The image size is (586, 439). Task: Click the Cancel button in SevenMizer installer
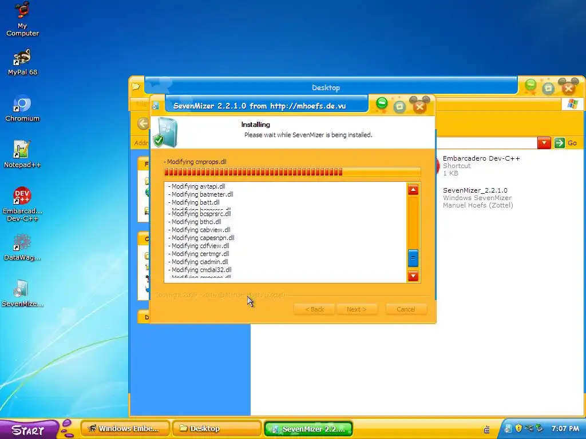click(406, 309)
